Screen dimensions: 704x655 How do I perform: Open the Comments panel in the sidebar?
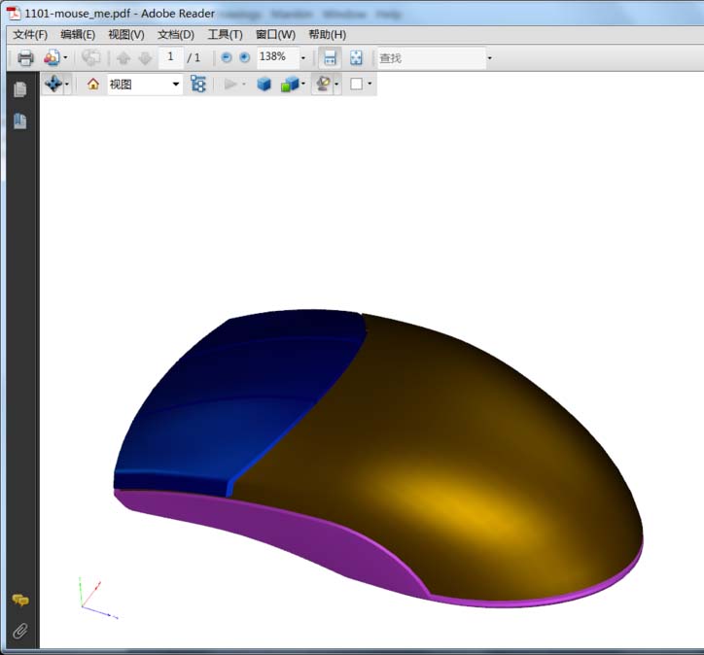point(19,601)
